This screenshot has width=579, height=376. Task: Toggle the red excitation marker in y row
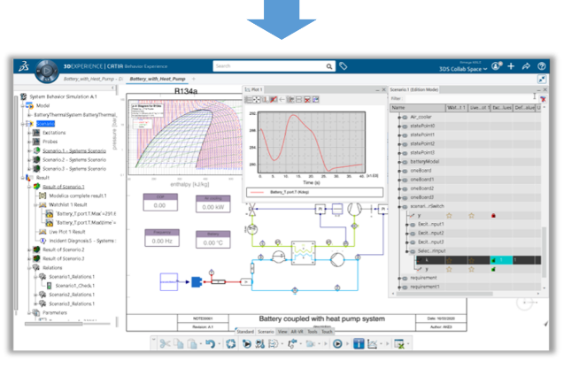click(493, 216)
